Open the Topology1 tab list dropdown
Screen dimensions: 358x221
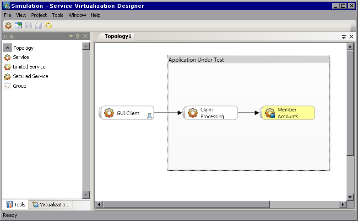pyautogui.click(x=344, y=37)
